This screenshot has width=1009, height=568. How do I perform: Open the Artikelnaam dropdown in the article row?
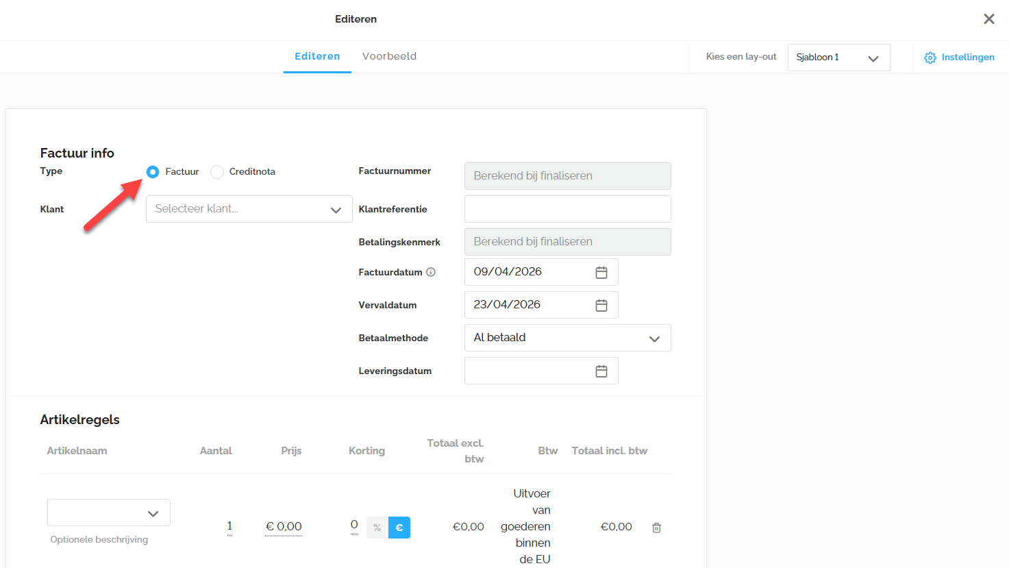tap(109, 513)
